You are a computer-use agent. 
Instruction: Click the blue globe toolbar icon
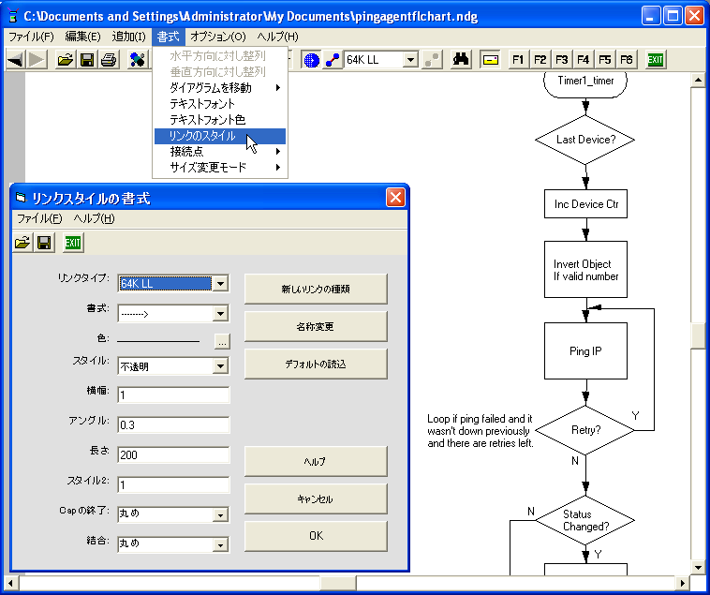tap(311, 59)
